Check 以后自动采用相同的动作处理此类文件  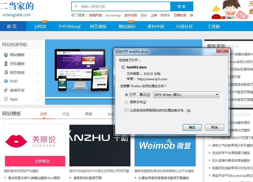(126, 110)
